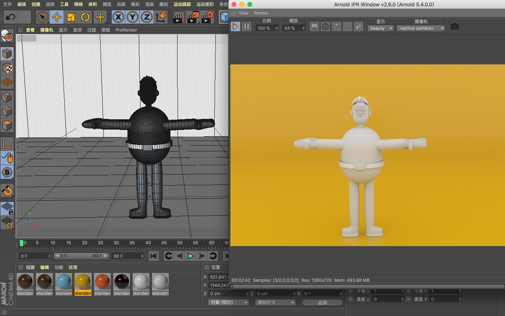
Task: Switch to Polygons mode icon
Action: coord(7,125)
